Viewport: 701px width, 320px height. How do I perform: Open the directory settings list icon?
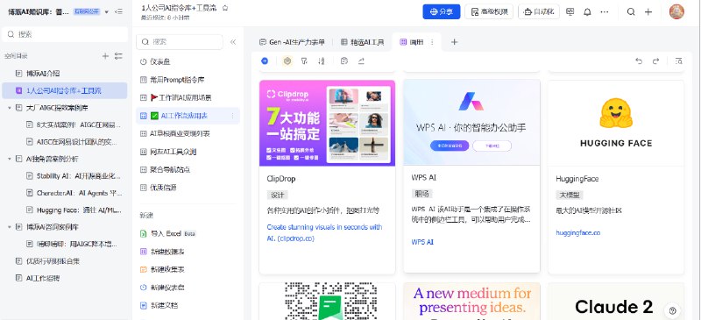point(118,56)
